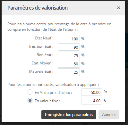Click the 'En valeur fixe :' label

point(47,101)
